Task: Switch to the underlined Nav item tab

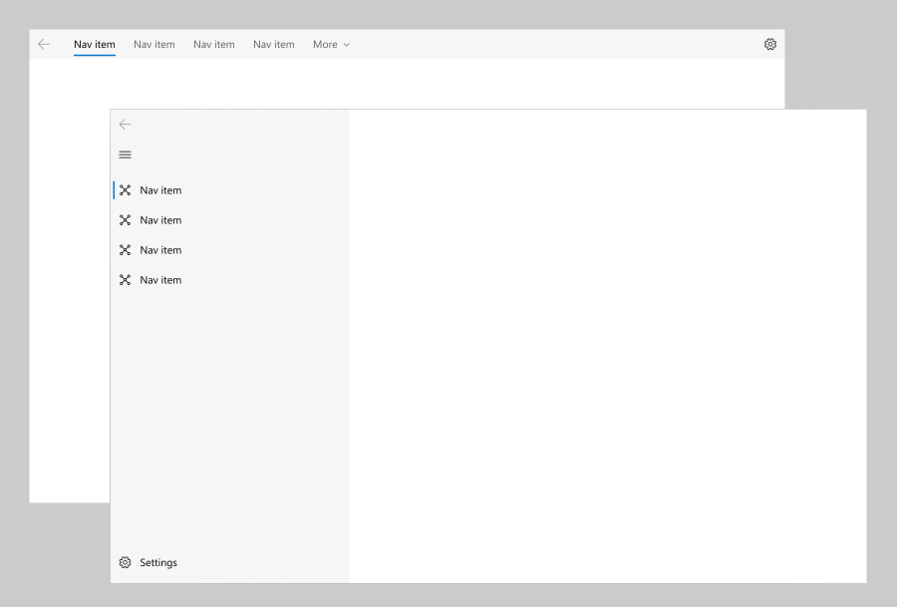Action: tap(94, 44)
